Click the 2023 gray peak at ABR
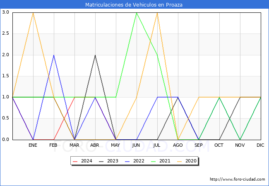 95,55
